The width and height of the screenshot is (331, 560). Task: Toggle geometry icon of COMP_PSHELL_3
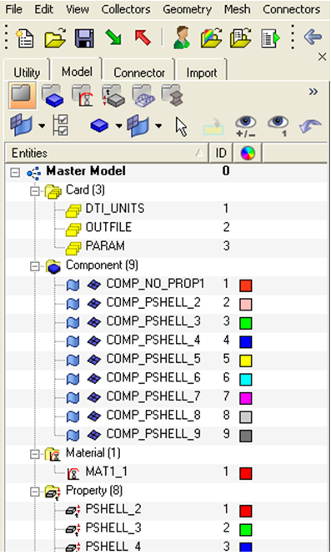click(x=73, y=322)
